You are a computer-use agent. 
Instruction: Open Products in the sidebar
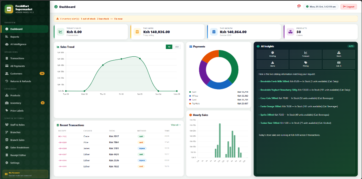pos(24,95)
